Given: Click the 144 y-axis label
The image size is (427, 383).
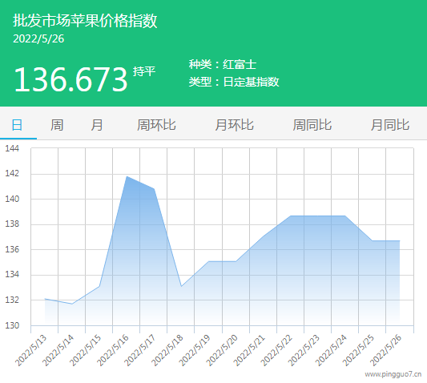Looking at the screenshot, I should (12, 148).
